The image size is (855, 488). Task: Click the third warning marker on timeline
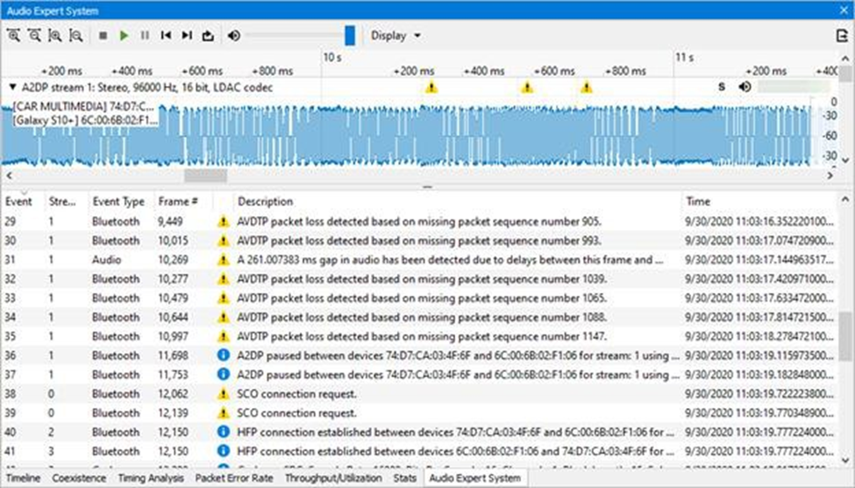tap(586, 87)
